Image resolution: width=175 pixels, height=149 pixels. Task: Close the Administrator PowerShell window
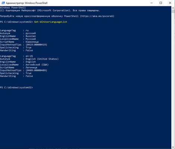[170, 3]
